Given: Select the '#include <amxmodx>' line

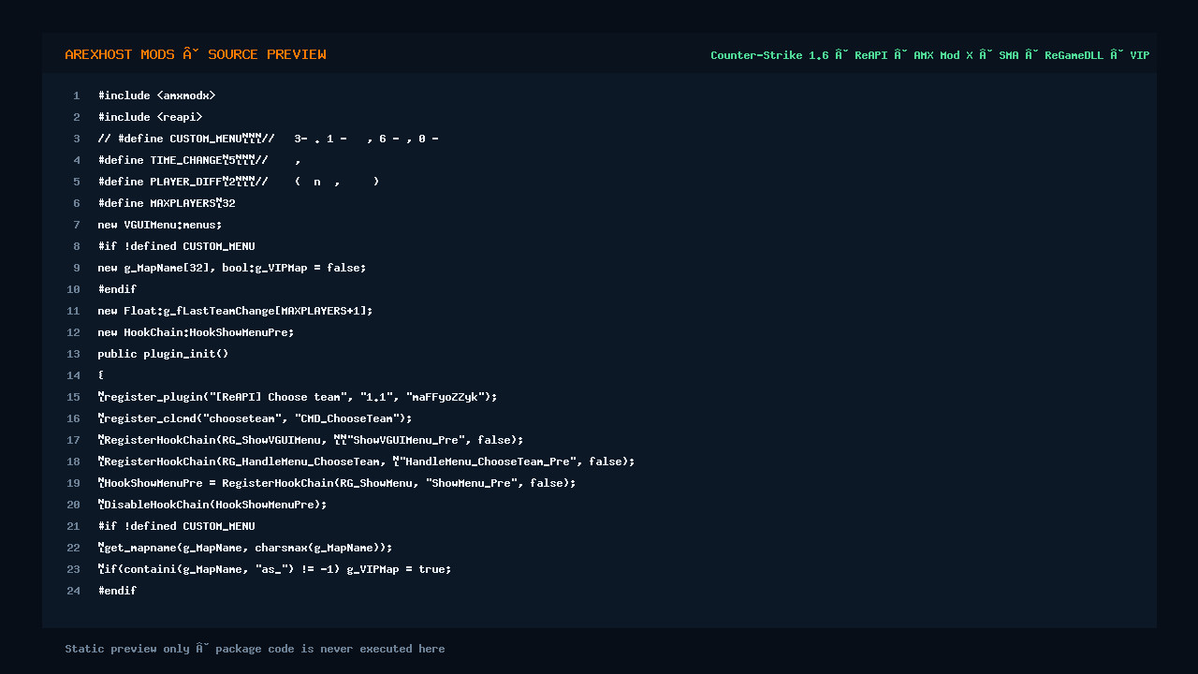Looking at the screenshot, I should click(x=156, y=95).
